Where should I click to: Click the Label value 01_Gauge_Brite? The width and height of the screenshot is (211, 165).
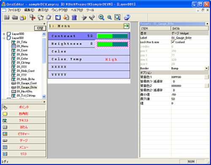[x=181, y=38]
